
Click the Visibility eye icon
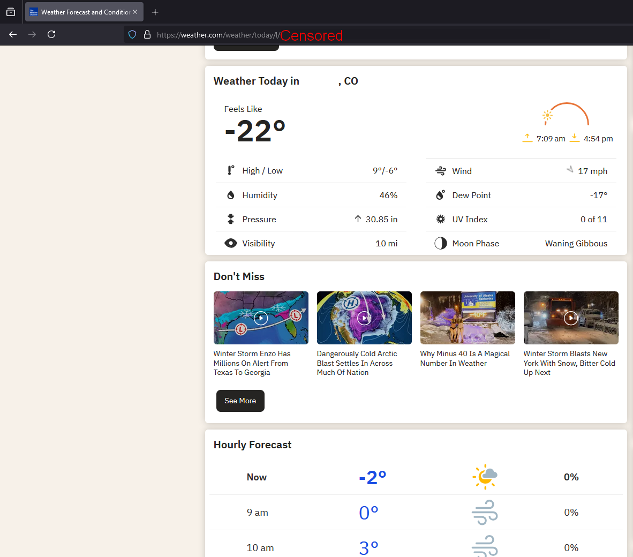[x=231, y=243]
